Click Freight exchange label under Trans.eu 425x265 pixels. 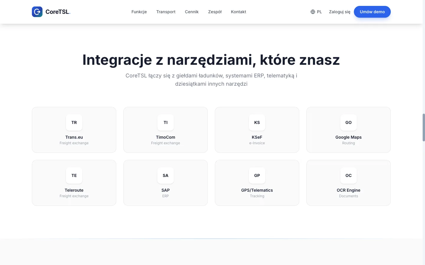click(74, 143)
